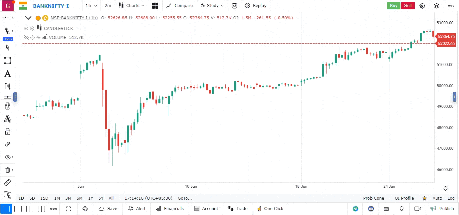Open the 1h interval dropdown
The image size is (459, 215).
[91, 6]
